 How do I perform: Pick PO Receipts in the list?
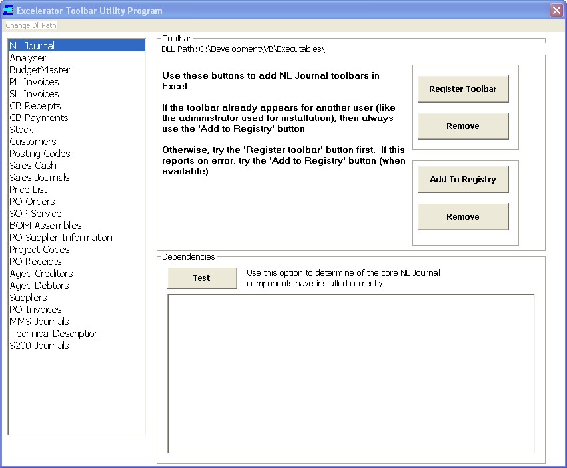tap(77, 261)
